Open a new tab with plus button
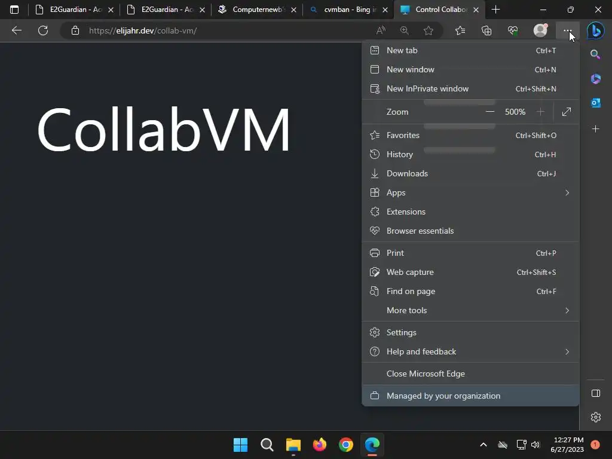 click(x=495, y=10)
